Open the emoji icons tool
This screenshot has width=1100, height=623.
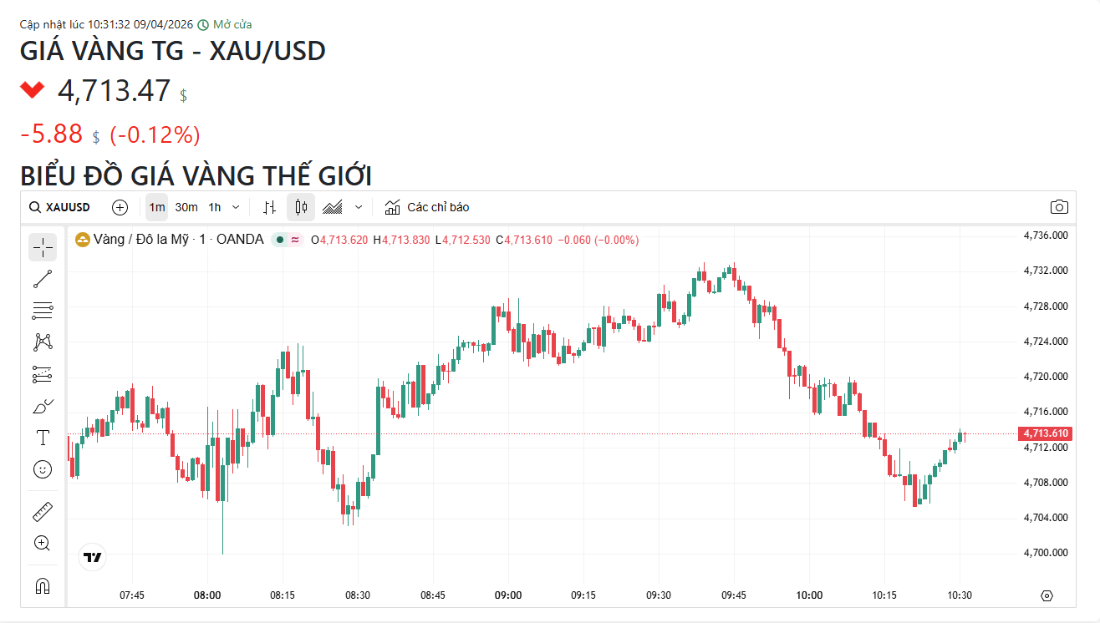43,469
